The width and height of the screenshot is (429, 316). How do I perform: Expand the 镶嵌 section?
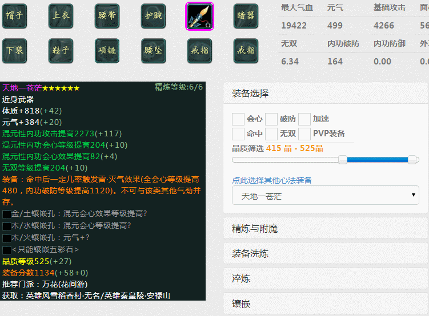(x=325, y=303)
